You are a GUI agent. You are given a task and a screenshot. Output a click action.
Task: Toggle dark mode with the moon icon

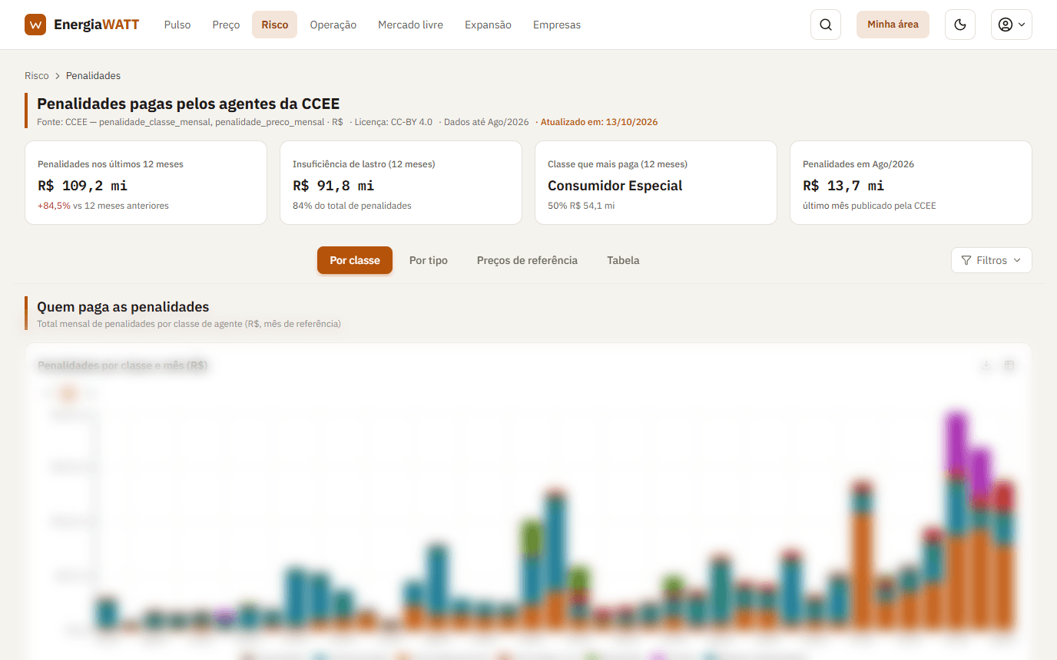tap(960, 25)
